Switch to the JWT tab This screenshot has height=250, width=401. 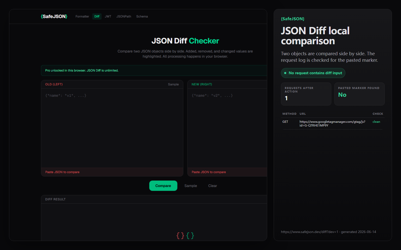(x=108, y=16)
